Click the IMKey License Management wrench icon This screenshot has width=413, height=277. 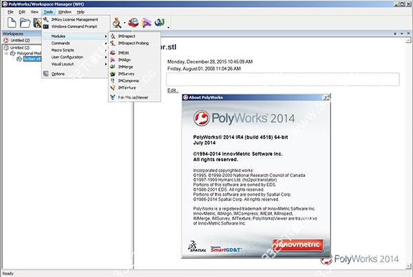click(x=46, y=19)
